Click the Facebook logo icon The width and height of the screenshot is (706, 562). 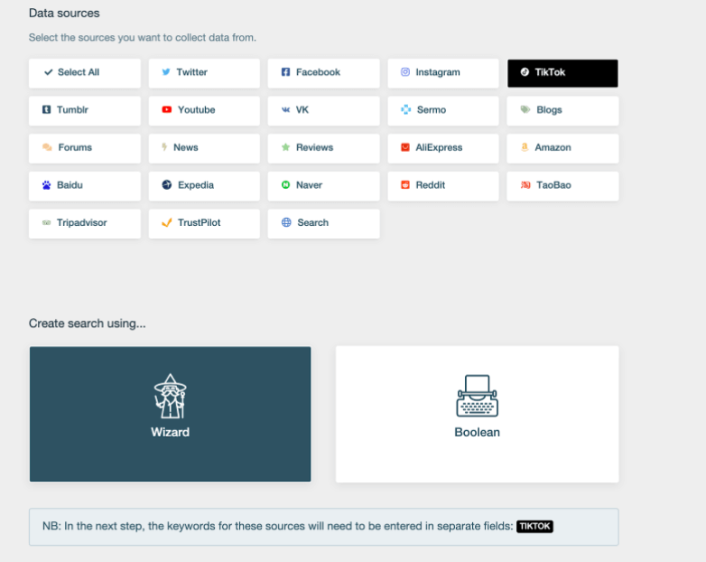point(285,72)
